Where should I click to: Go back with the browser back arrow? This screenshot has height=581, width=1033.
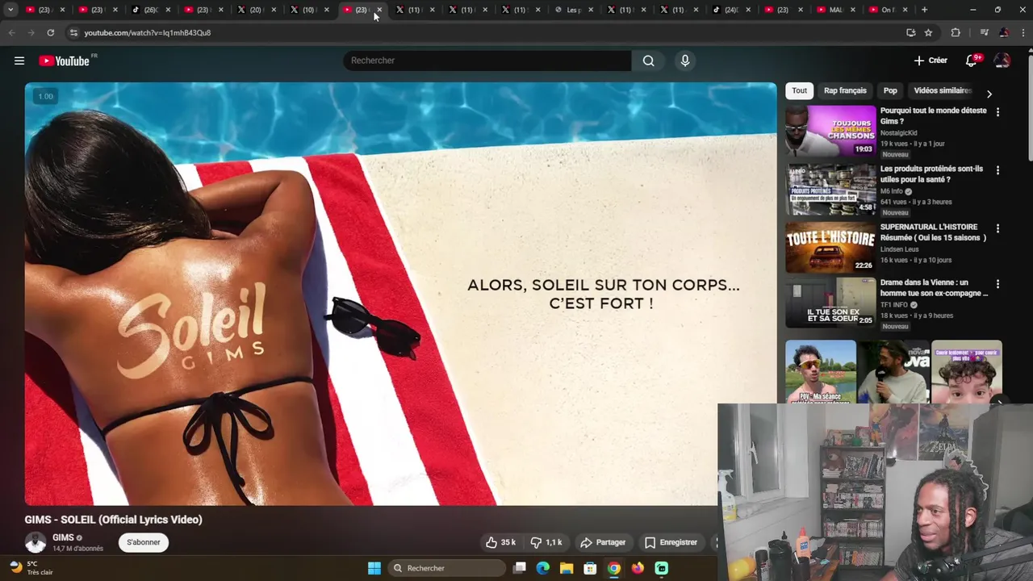11,32
